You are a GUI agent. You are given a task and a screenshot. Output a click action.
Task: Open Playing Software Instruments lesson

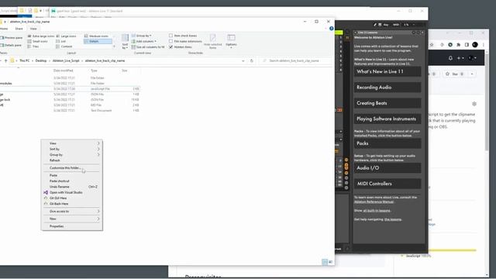(x=387, y=119)
